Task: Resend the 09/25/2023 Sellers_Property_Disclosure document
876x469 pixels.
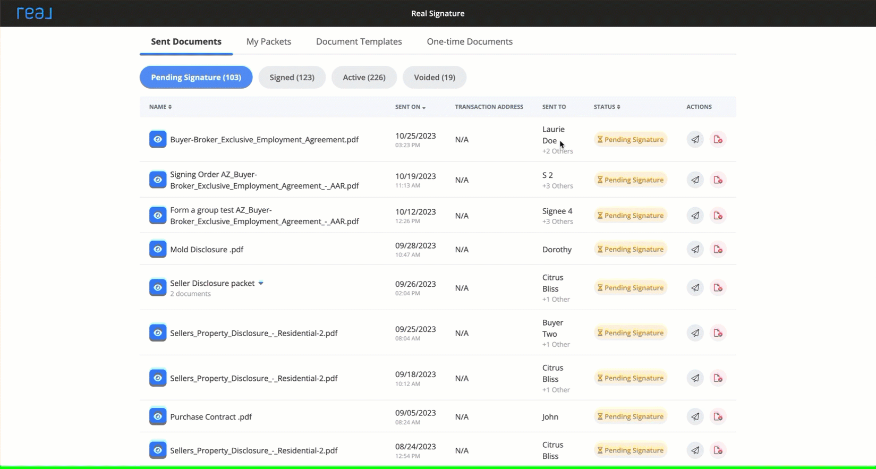Action: [x=695, y=333]
